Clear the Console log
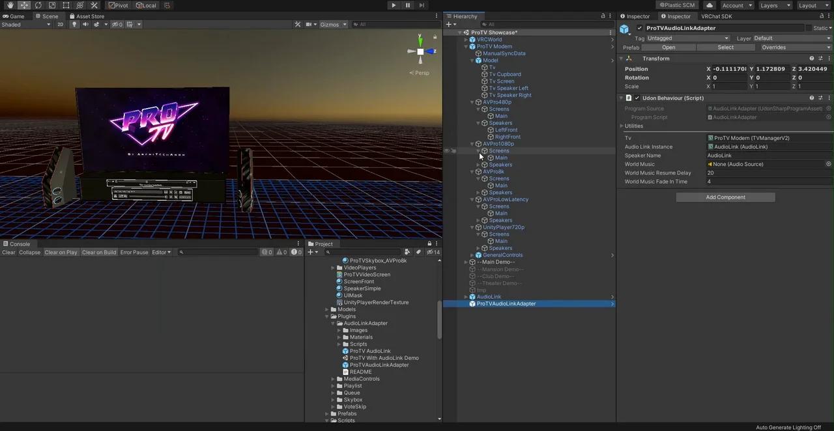This screenshot has width=834, height=431. (x=8, y=253)
